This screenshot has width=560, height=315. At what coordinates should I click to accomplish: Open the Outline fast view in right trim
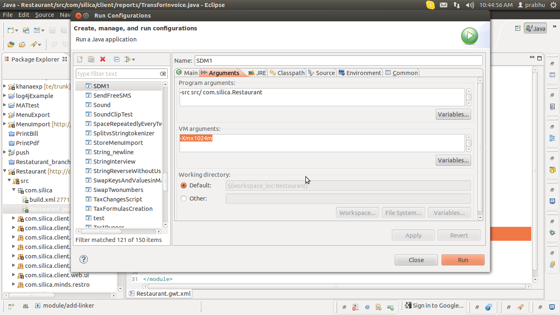tap(553, 138)
